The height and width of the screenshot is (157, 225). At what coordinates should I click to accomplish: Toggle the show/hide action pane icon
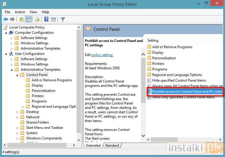tap(53, 19)
